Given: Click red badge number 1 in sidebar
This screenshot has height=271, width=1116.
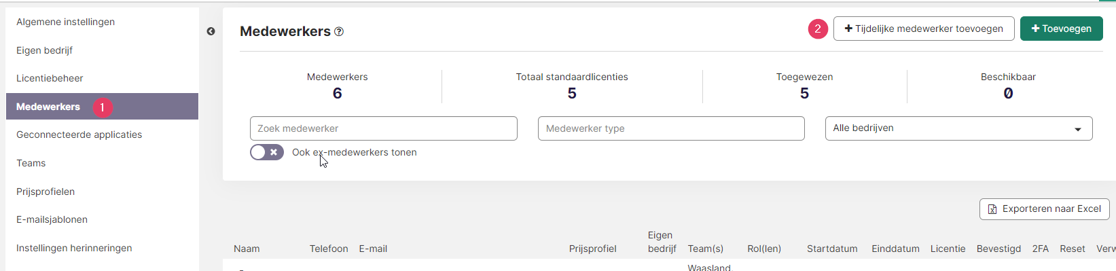Looking at the screenshot, I should (x=103, y=107).
